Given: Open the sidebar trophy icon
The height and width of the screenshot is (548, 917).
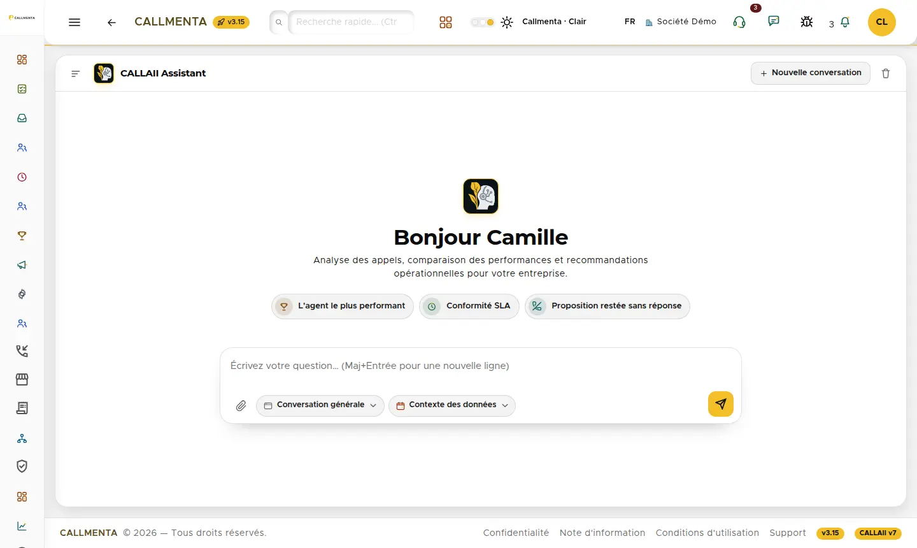Looking at the screenshot, I should coord(22,236).
